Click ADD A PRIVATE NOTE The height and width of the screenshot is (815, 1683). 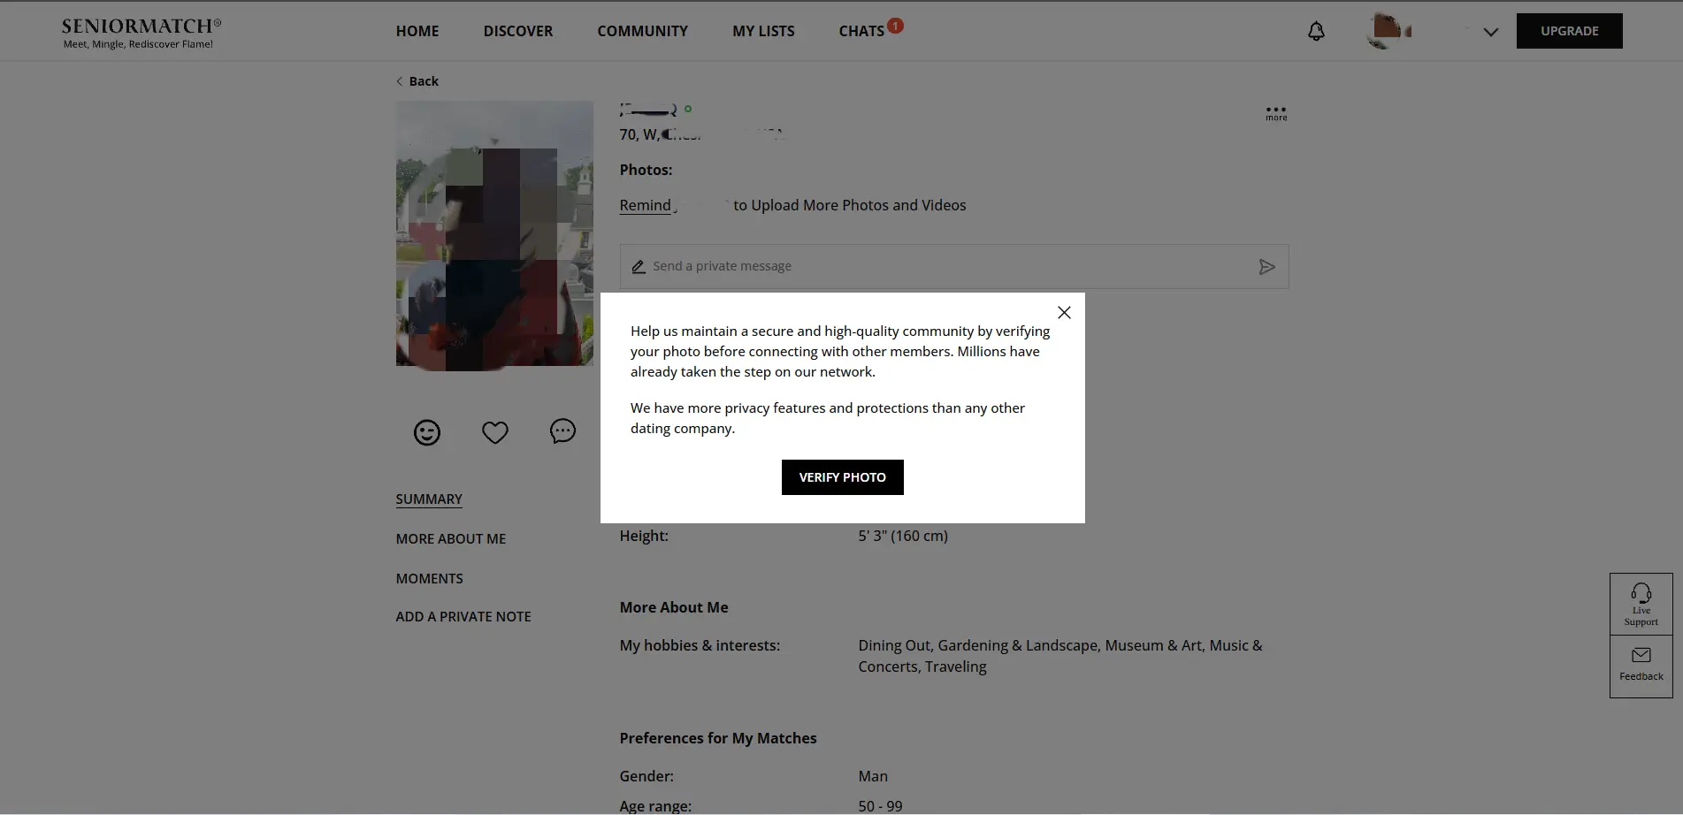[x=463, y=617]
